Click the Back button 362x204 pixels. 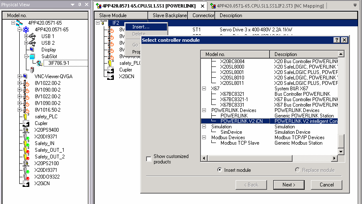(251, 185)
